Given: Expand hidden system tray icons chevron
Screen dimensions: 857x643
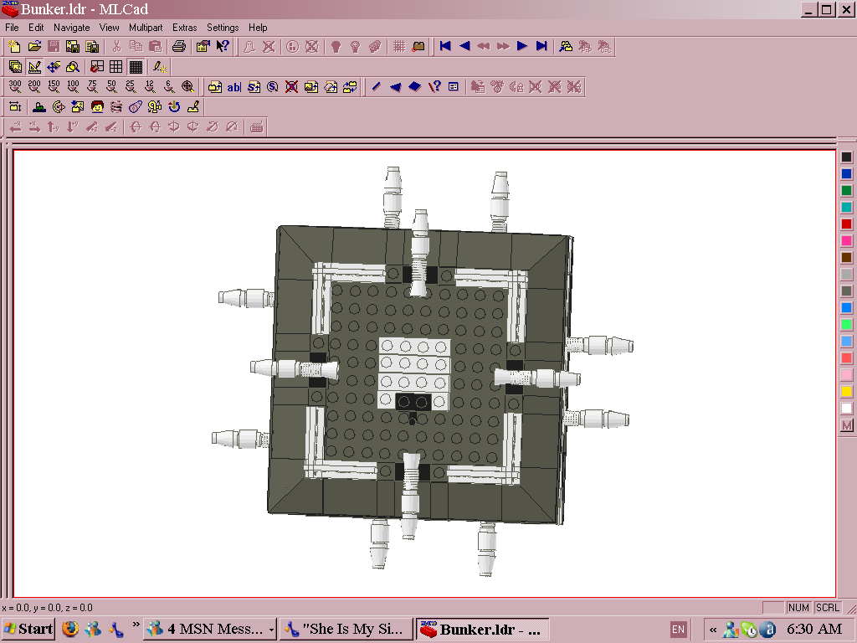Looking at the screenshot, I should tap(713, 630).
